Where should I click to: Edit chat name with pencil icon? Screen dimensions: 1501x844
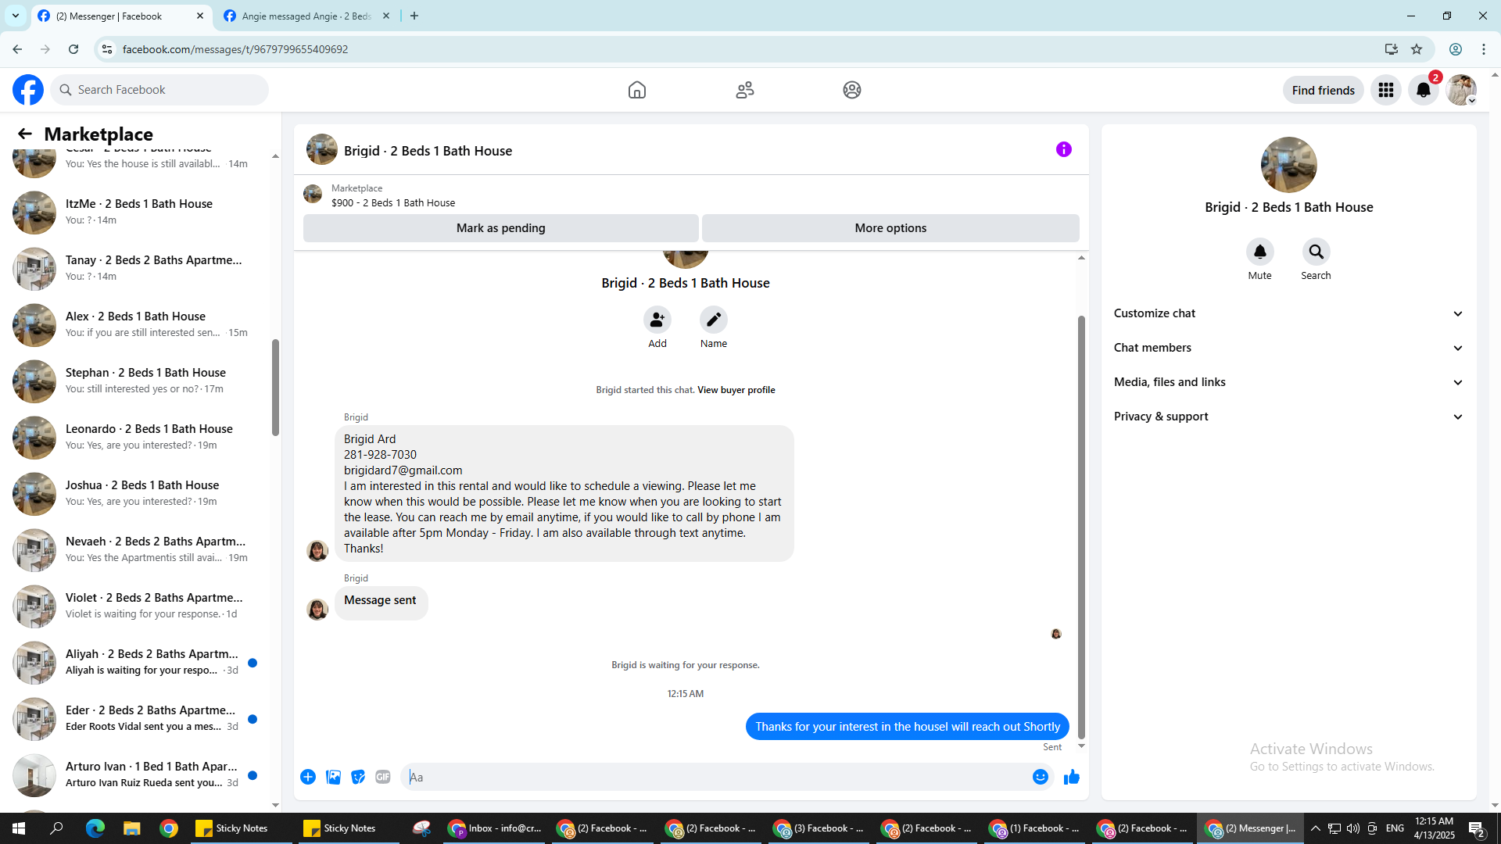(714, 320)
